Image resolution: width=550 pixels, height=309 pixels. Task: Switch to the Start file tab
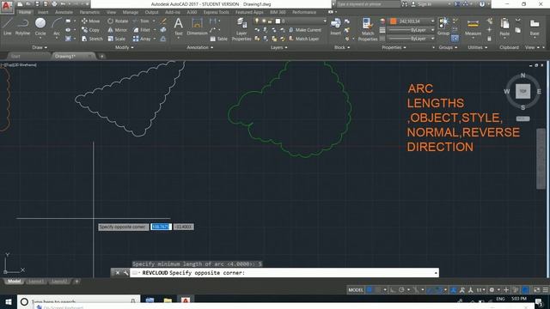[15, 56]
